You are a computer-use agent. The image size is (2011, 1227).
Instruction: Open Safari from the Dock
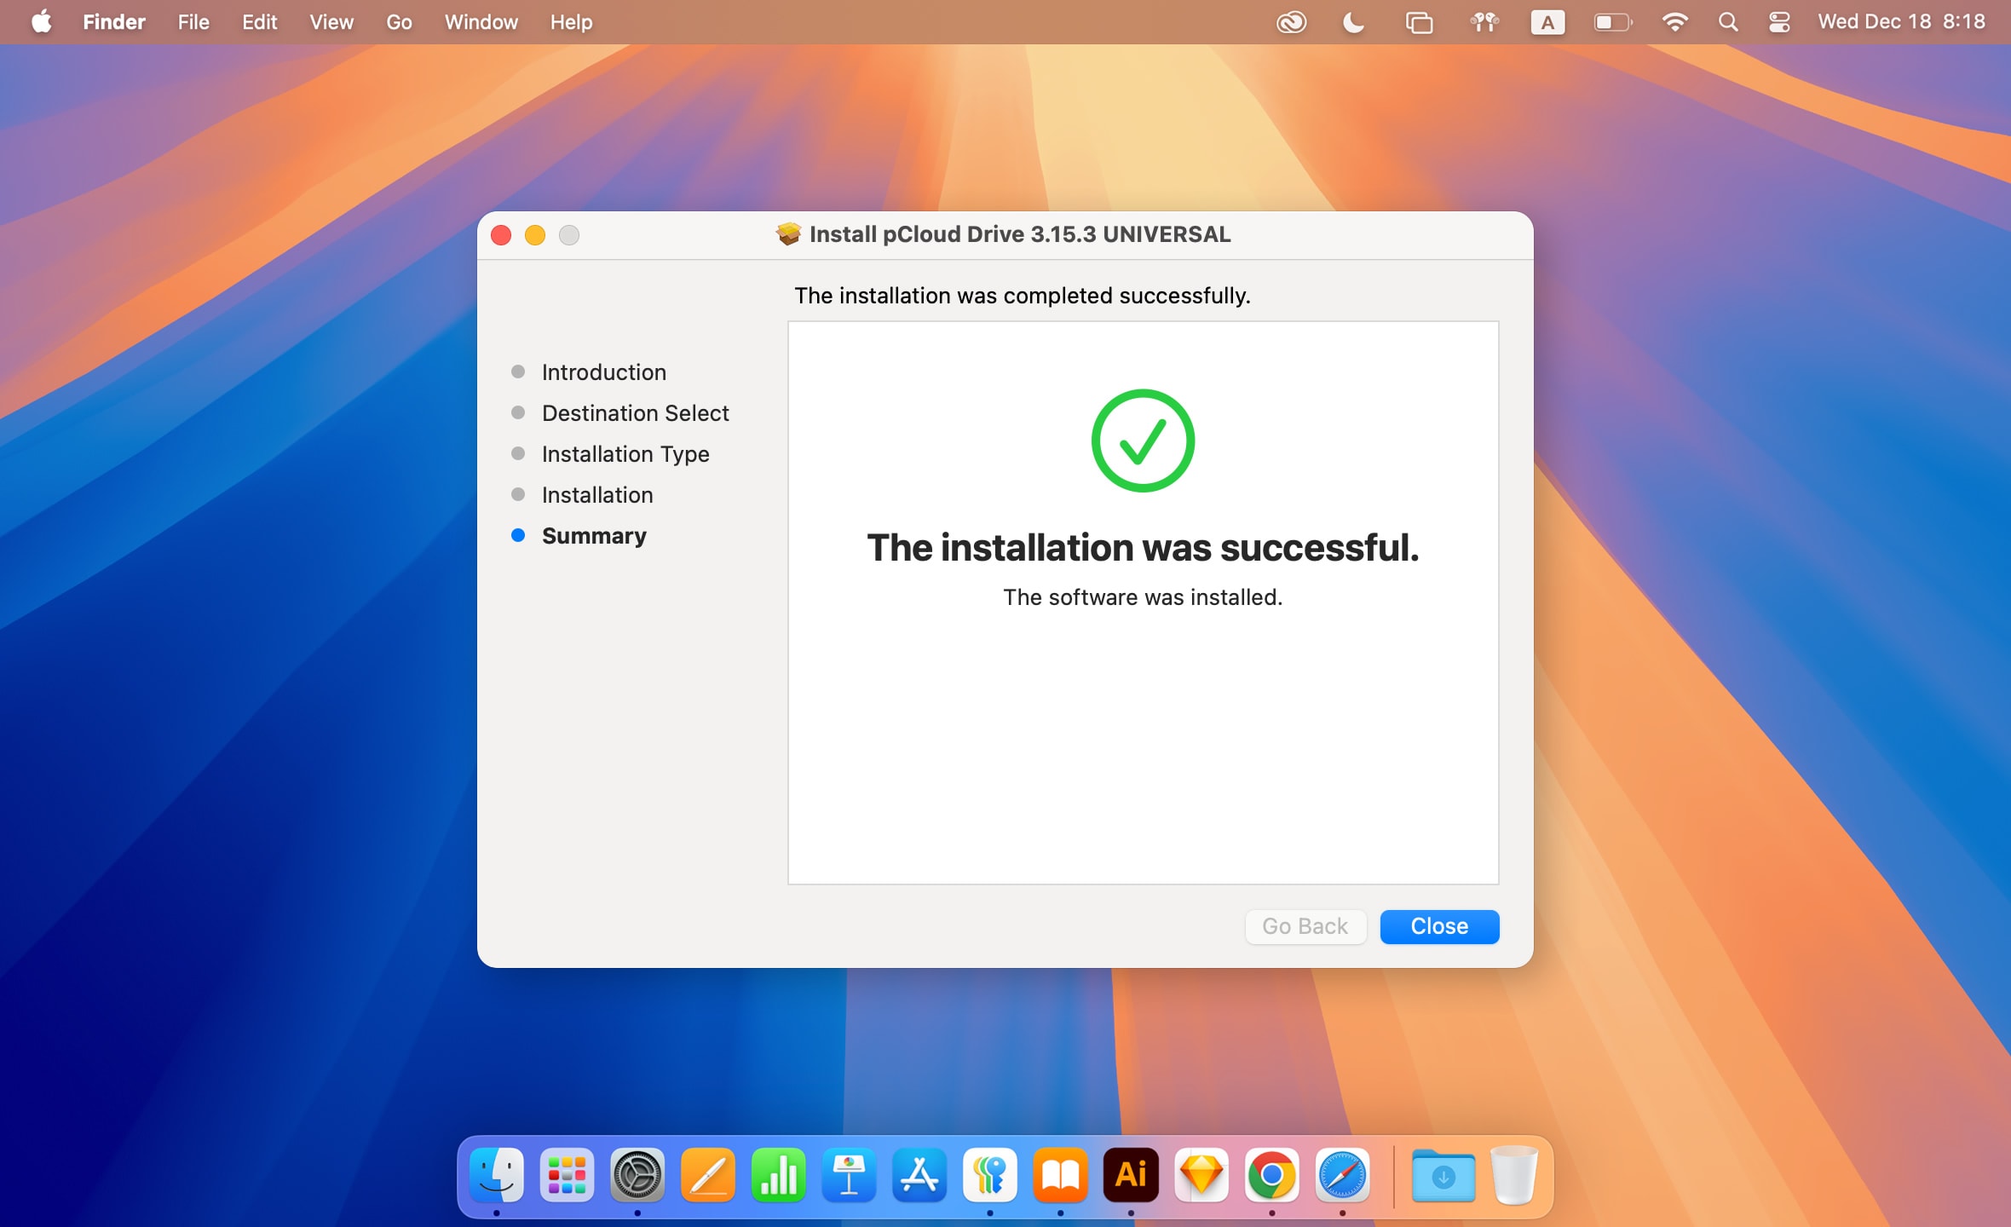pyautogui.click(x=1344, y=1176)
